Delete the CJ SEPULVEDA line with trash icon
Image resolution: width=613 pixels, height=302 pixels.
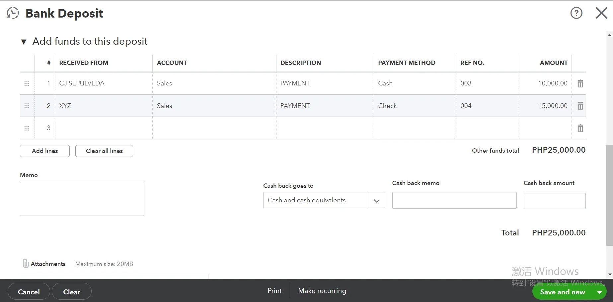[x=580, y=83]
